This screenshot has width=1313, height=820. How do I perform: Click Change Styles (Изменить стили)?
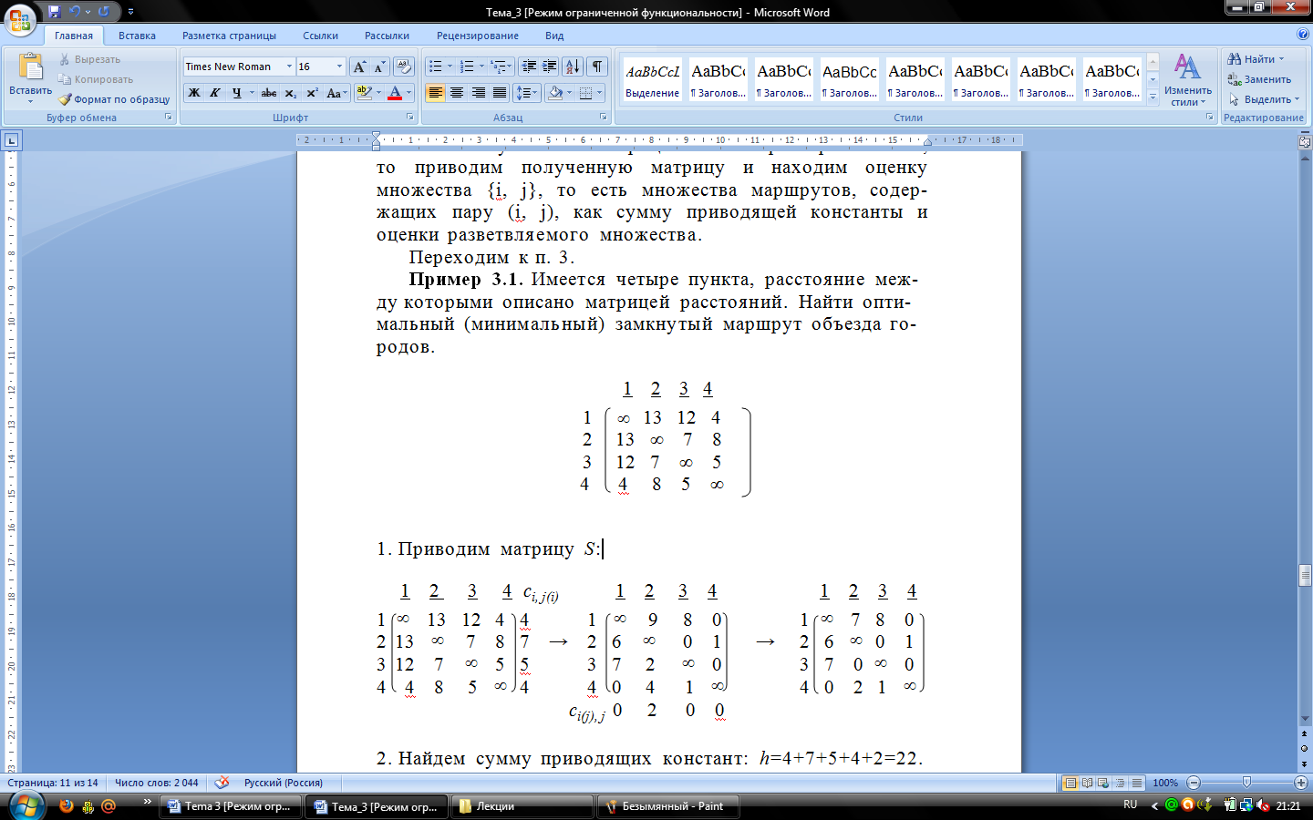(x=1187, y=80)
